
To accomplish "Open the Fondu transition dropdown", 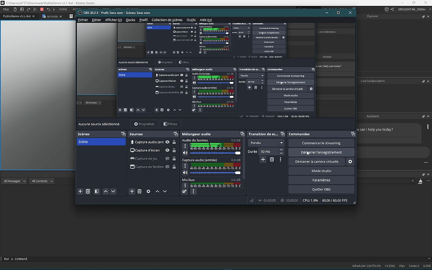I will click(x=266, y=143).
